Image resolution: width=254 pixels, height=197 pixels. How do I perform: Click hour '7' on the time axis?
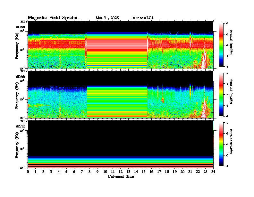click(x=82, y=172)
